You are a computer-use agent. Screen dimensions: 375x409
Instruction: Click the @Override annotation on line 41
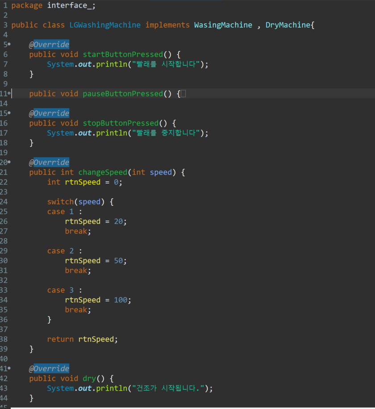tap(49, 368)
